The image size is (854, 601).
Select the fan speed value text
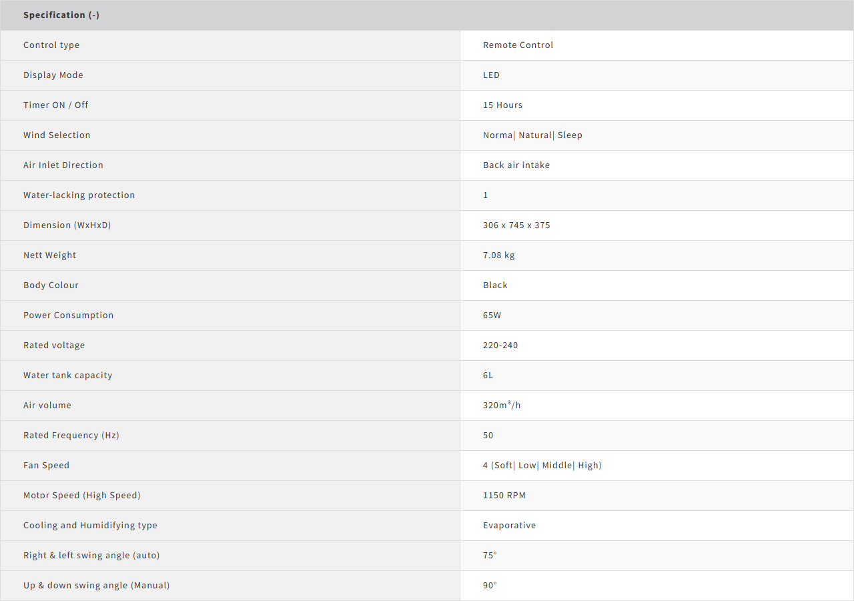(x=542, y=466)
